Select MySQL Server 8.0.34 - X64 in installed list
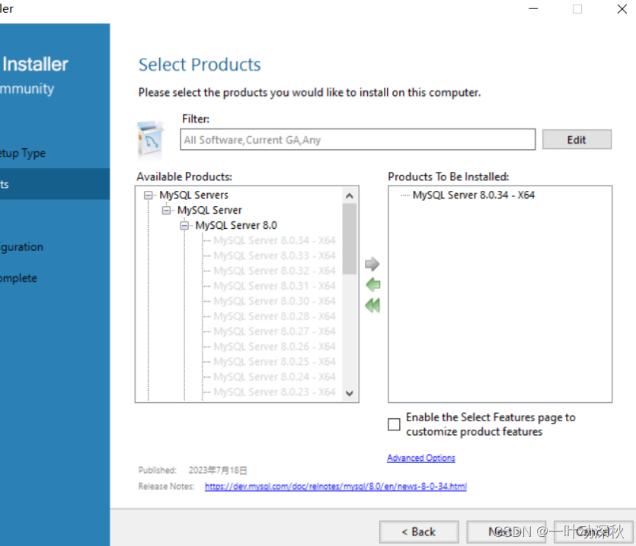This screenshot has height=546, width=636. coord(473,195)
